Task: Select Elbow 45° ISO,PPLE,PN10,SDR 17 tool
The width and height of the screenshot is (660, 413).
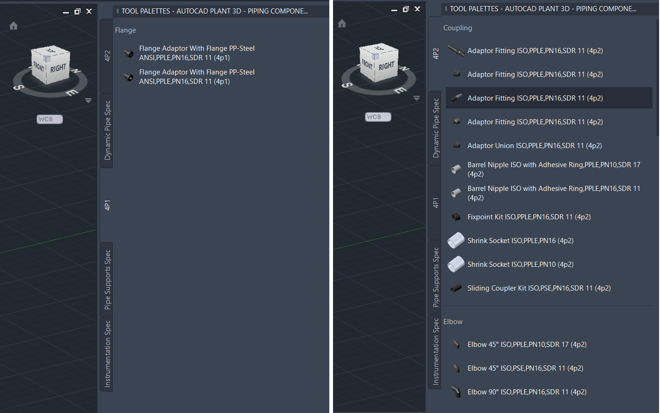Action: coord(549,345)
